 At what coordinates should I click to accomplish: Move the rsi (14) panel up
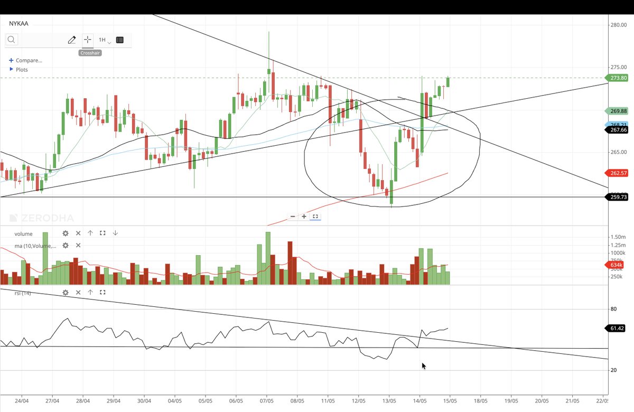click(90, 292)
